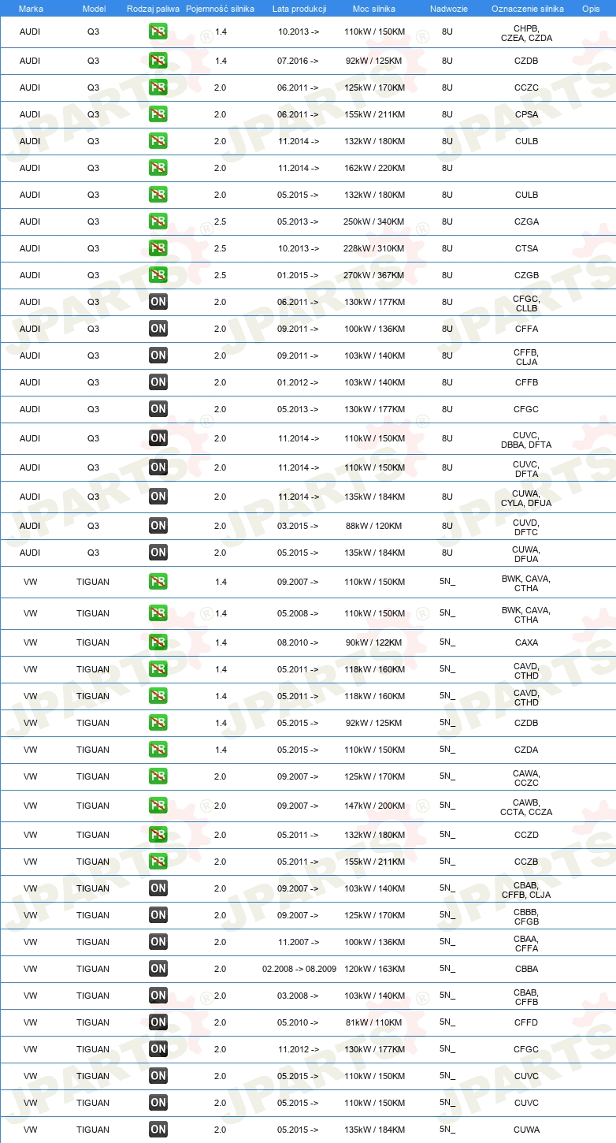616x1143 pixels.
Task: Select the Opis column header
Action: 591,9
